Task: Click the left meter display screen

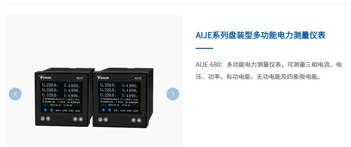Action: coord(61,97)
